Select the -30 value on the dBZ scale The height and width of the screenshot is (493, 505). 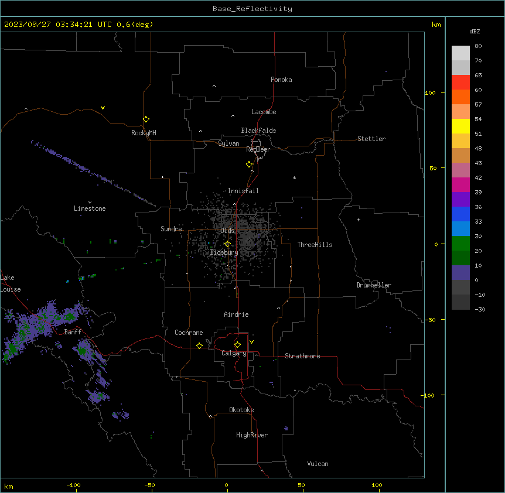coord(480,309)
